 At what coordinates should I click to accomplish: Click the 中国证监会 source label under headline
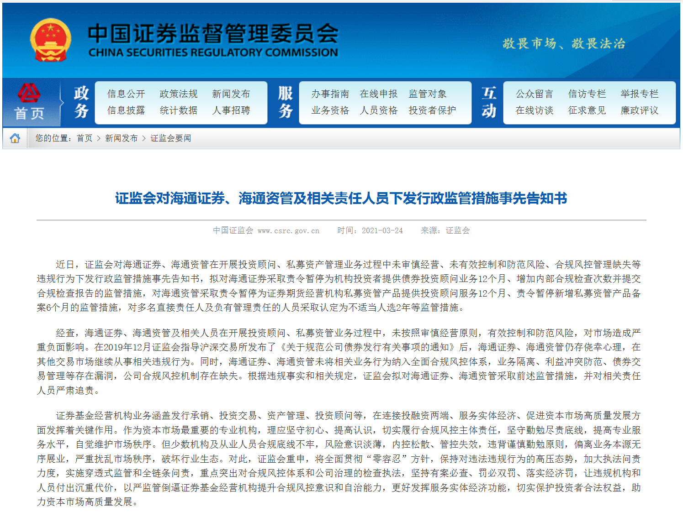(233, 231)
